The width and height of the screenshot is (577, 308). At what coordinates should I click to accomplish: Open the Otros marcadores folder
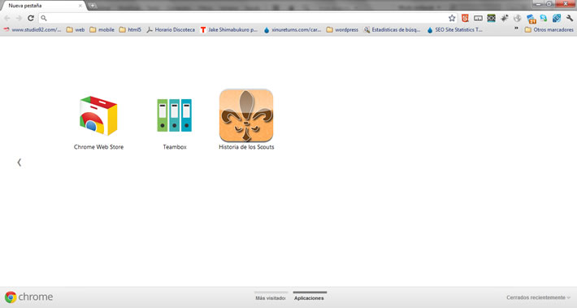click(x=549, y=30)
